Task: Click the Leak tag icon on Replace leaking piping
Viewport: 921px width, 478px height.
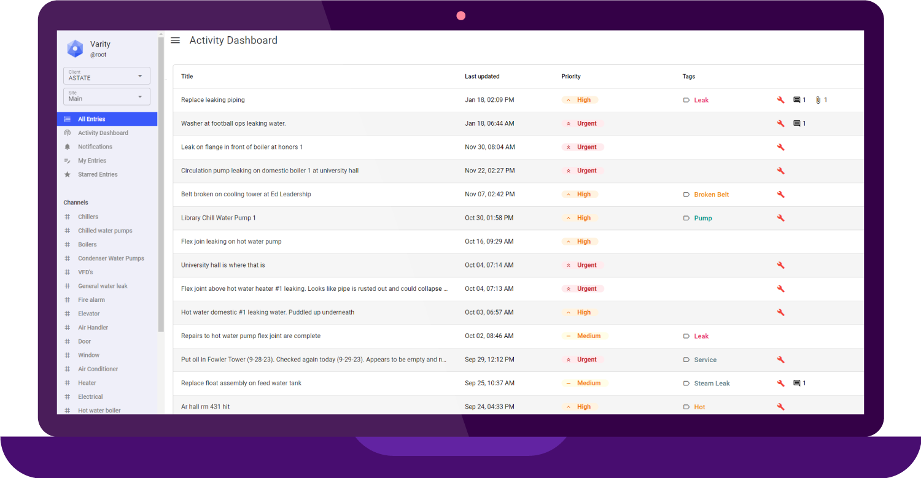Action: (x=686, y=100)
